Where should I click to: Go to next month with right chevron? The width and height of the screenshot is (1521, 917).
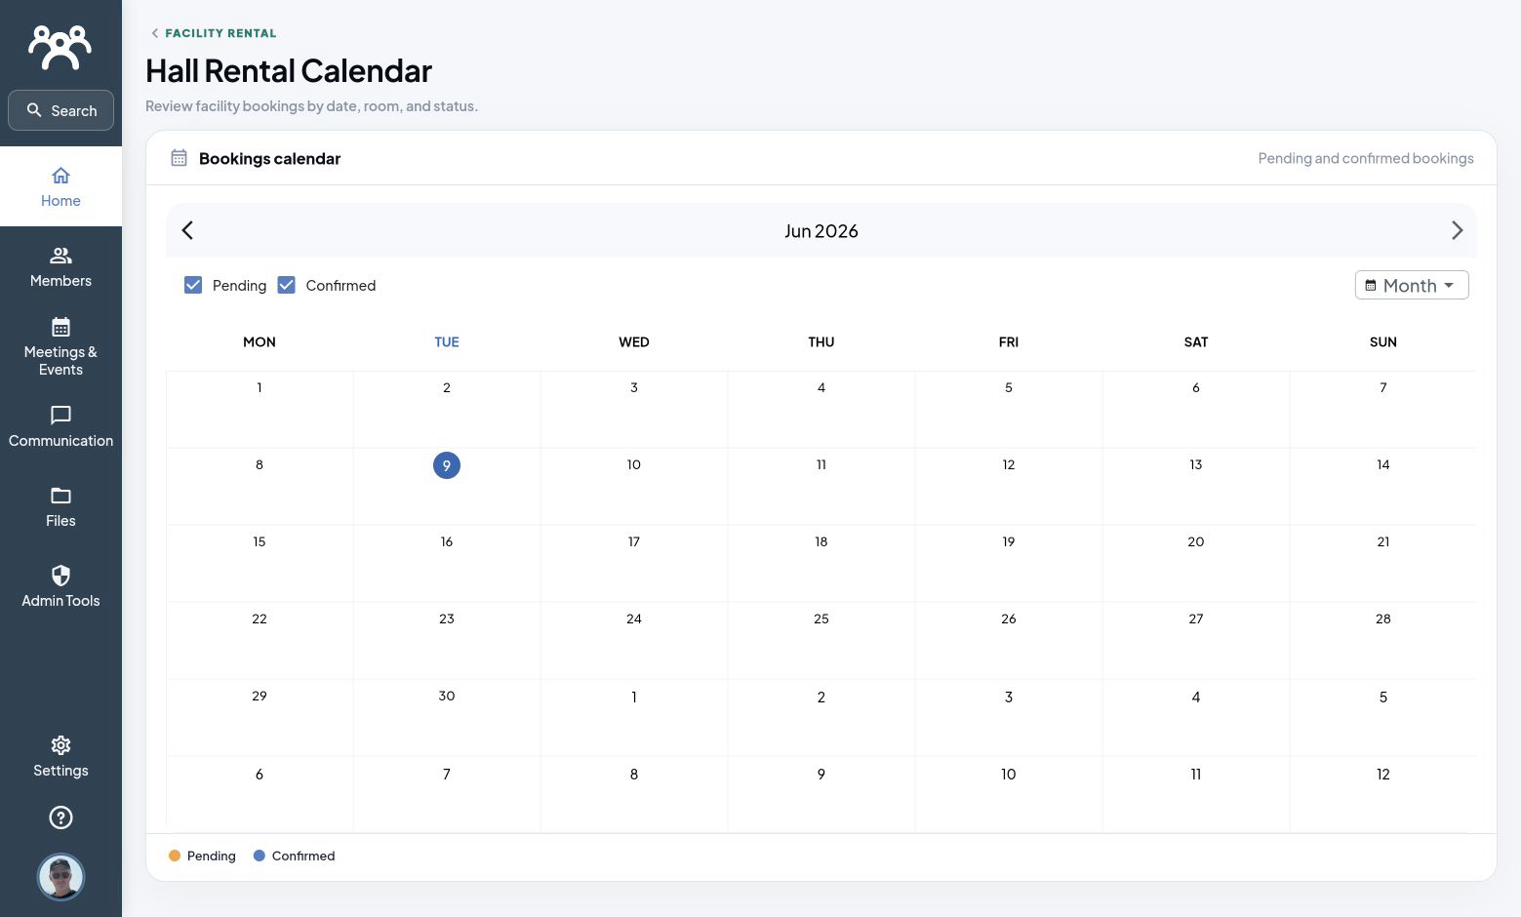1457,230
